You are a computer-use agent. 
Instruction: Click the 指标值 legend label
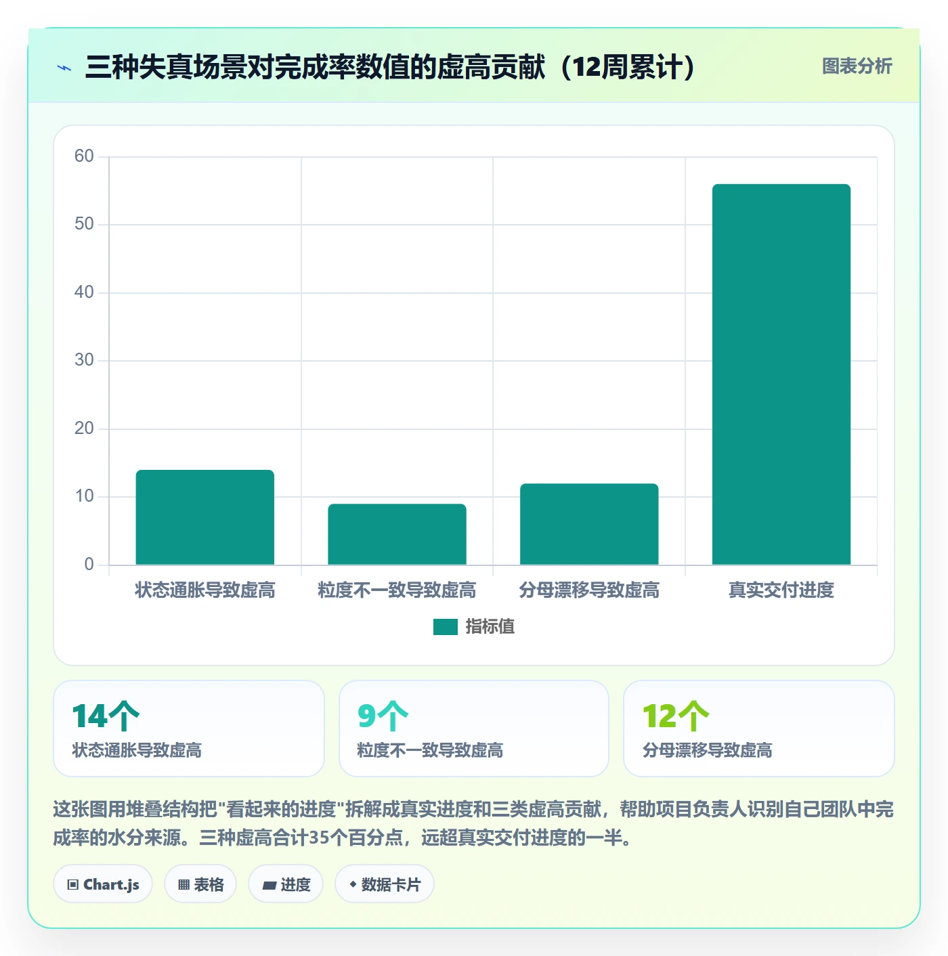pos(490,627)
